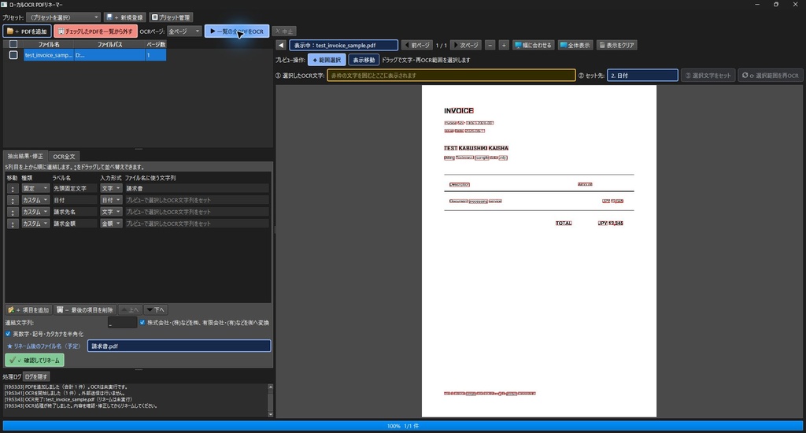Screen dimensions: 806x433
Task: Move item down with 下へ button
Action: pyautogui.click(x=155, y=310)
